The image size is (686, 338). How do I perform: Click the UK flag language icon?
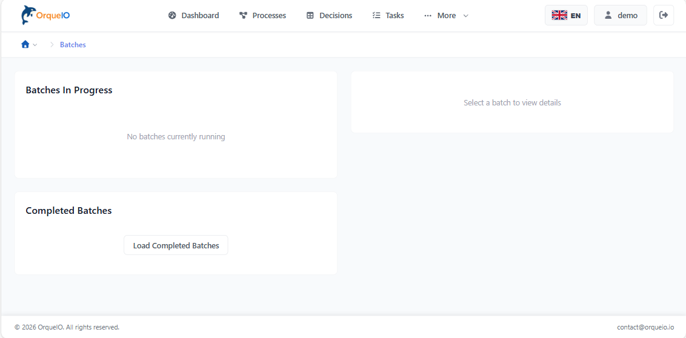tap(559, 15)
